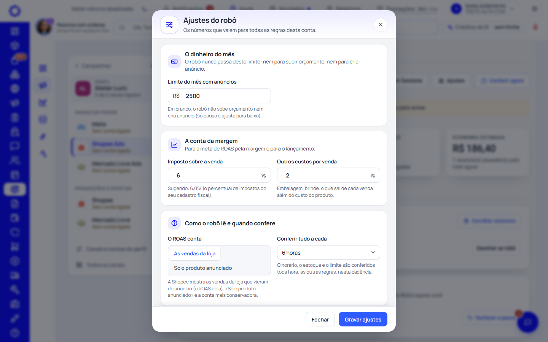Click the money icon beside O dinheiro do mês

(174, 62)
